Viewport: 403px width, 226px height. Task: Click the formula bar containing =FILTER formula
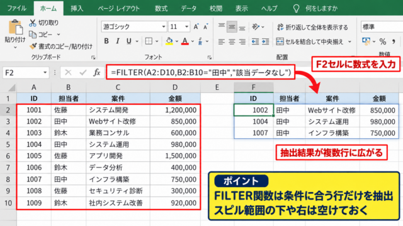click(200, 73)
